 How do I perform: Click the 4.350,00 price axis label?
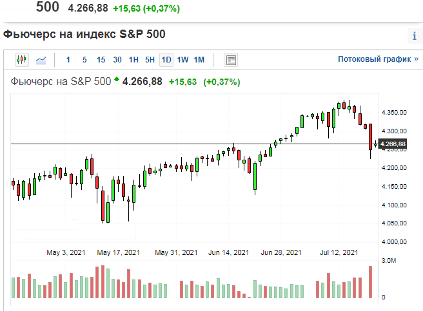(394, 113)
